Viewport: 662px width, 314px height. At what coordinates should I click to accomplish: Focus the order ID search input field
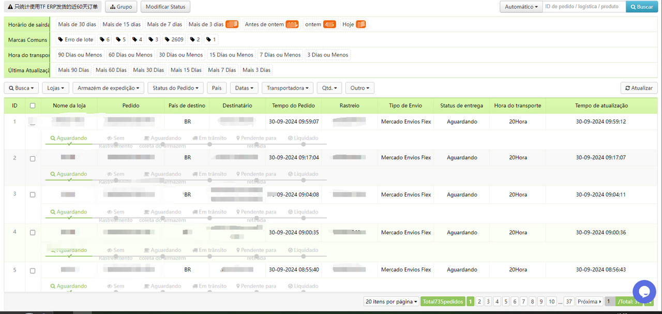tap(583, 7)
